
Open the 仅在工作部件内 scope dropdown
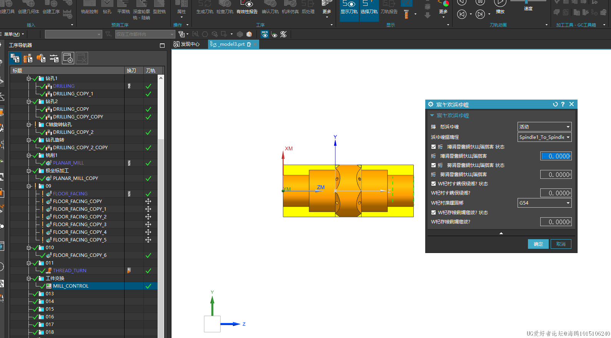(x=145, y=34)
